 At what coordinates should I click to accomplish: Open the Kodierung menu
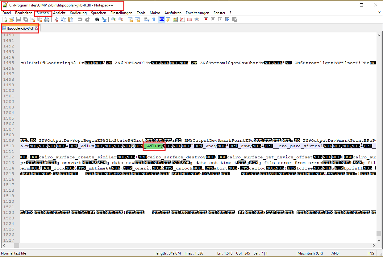point(78,13)
